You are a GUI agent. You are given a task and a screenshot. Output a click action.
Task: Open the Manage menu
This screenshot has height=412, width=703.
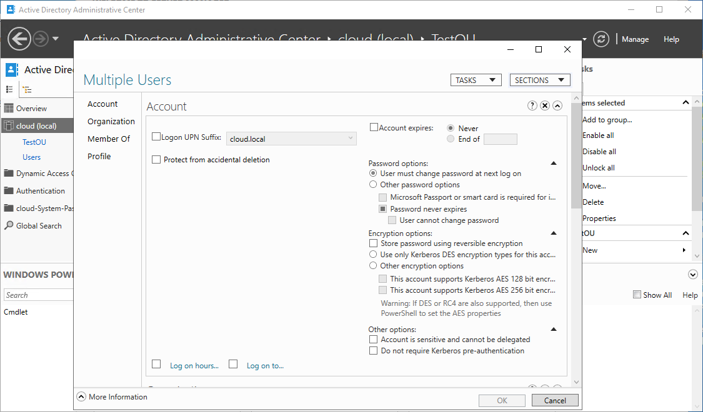pos(635,39)
